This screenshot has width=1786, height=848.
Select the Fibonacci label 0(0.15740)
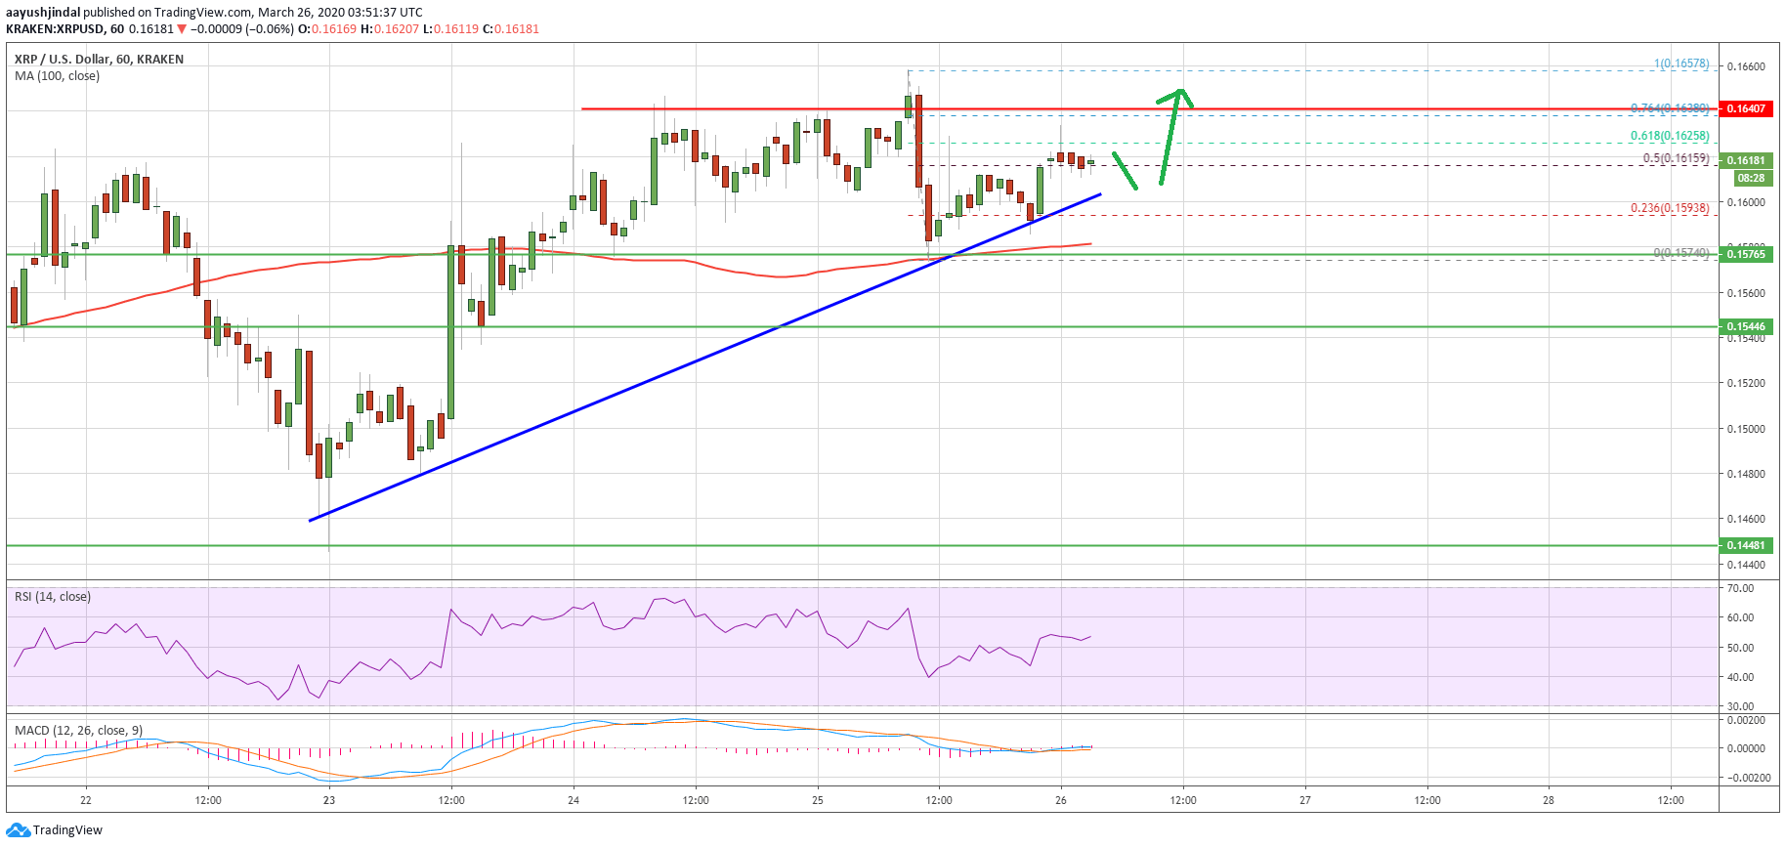click(1681, 253)
